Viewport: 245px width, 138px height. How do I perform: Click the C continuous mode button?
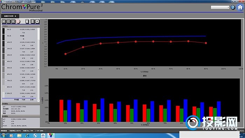point(8,21)
